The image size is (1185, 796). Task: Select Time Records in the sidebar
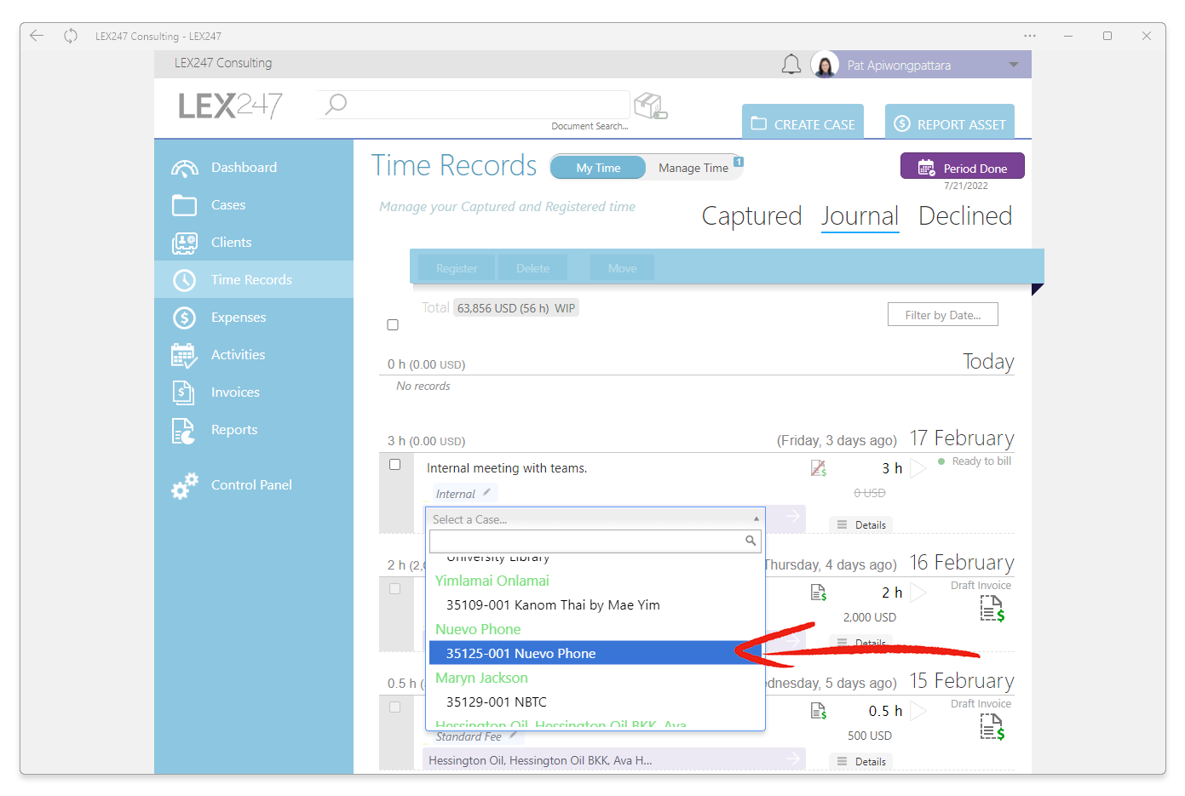point(254,279)
